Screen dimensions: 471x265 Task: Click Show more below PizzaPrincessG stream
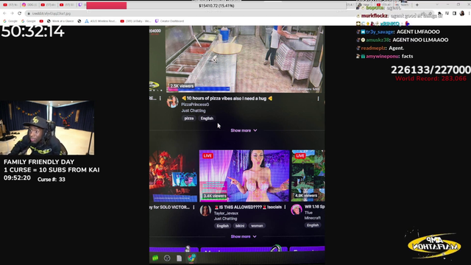pyautogui.click(x=244, y=130)
